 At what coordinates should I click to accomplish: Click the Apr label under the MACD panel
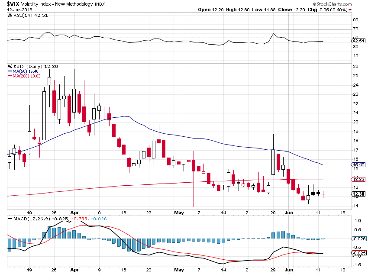(74, 270)
